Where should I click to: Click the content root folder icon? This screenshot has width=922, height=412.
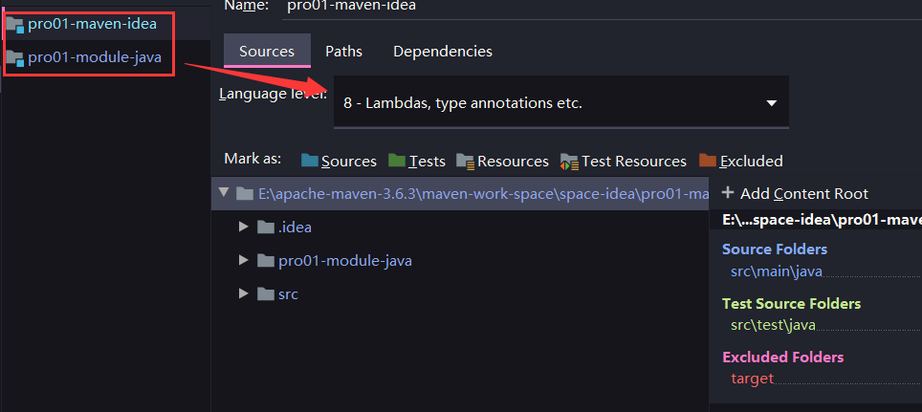click(245, 193)
